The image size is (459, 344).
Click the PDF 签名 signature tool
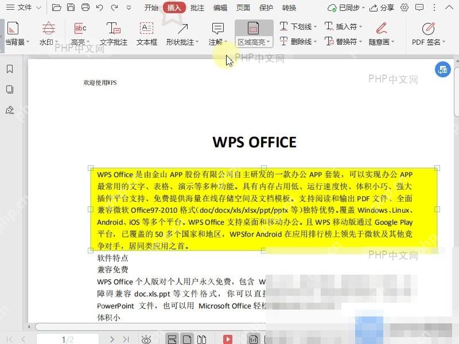coord(428,33)
